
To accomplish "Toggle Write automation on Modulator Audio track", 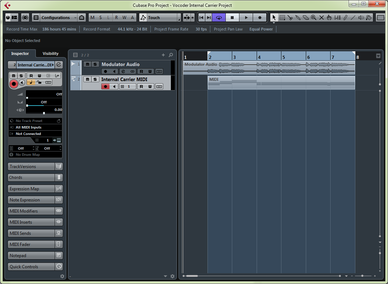I will tap(150, 71).
